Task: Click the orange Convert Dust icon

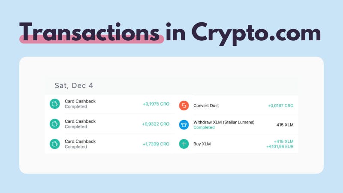Action: tap(184, 106)
